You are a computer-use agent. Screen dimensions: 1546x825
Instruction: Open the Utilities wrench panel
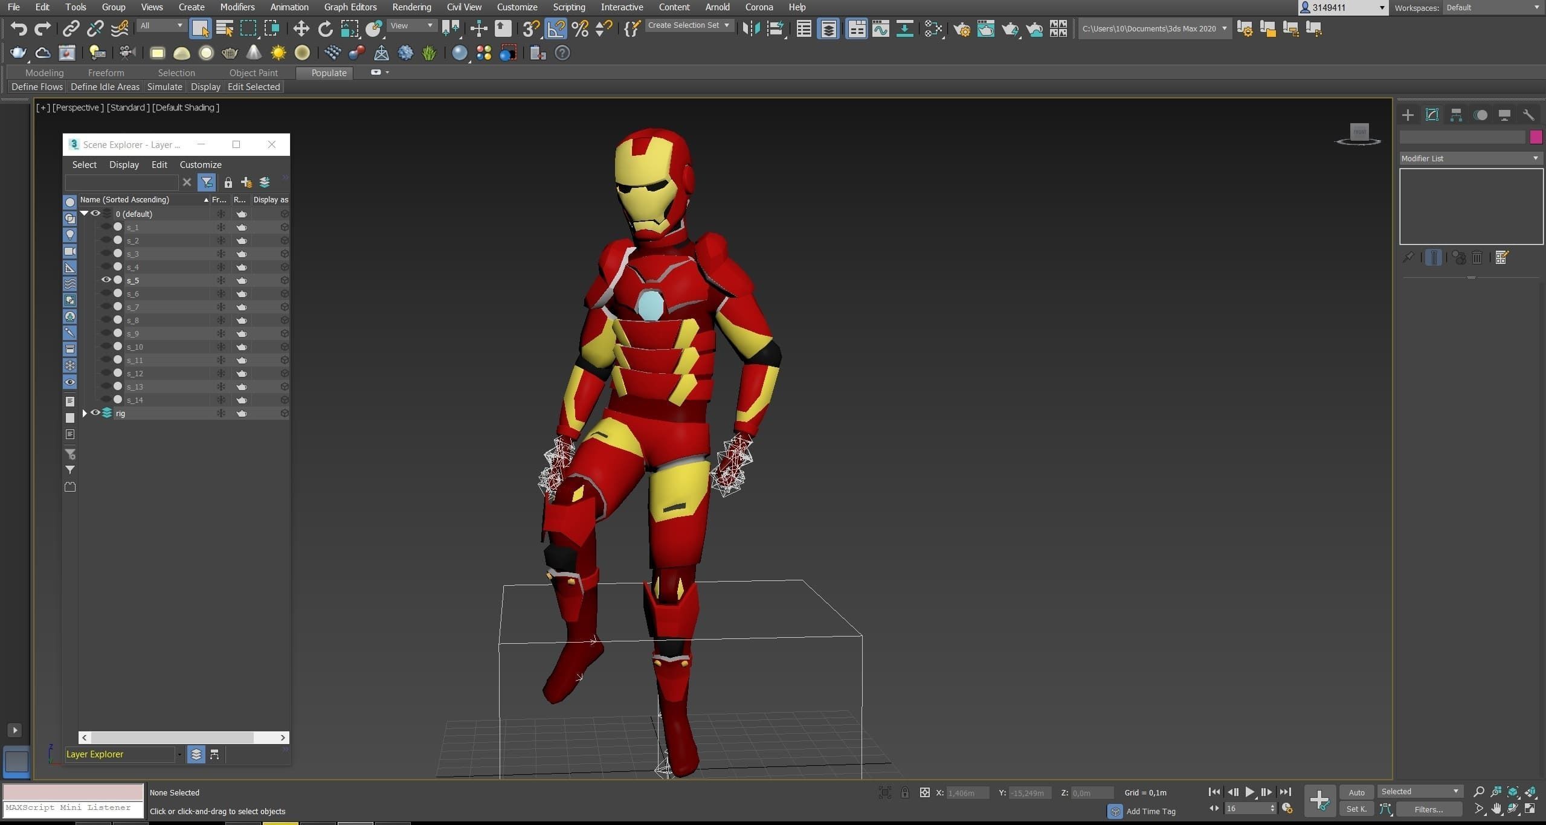coord(1528,115)
